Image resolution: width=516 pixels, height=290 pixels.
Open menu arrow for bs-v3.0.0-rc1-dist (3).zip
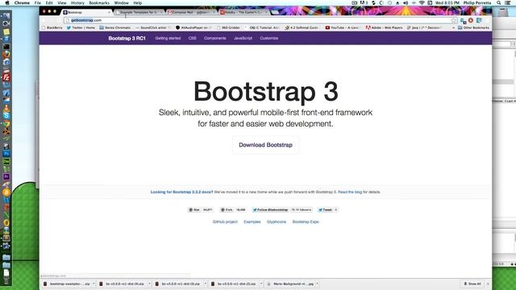[206, 284]
